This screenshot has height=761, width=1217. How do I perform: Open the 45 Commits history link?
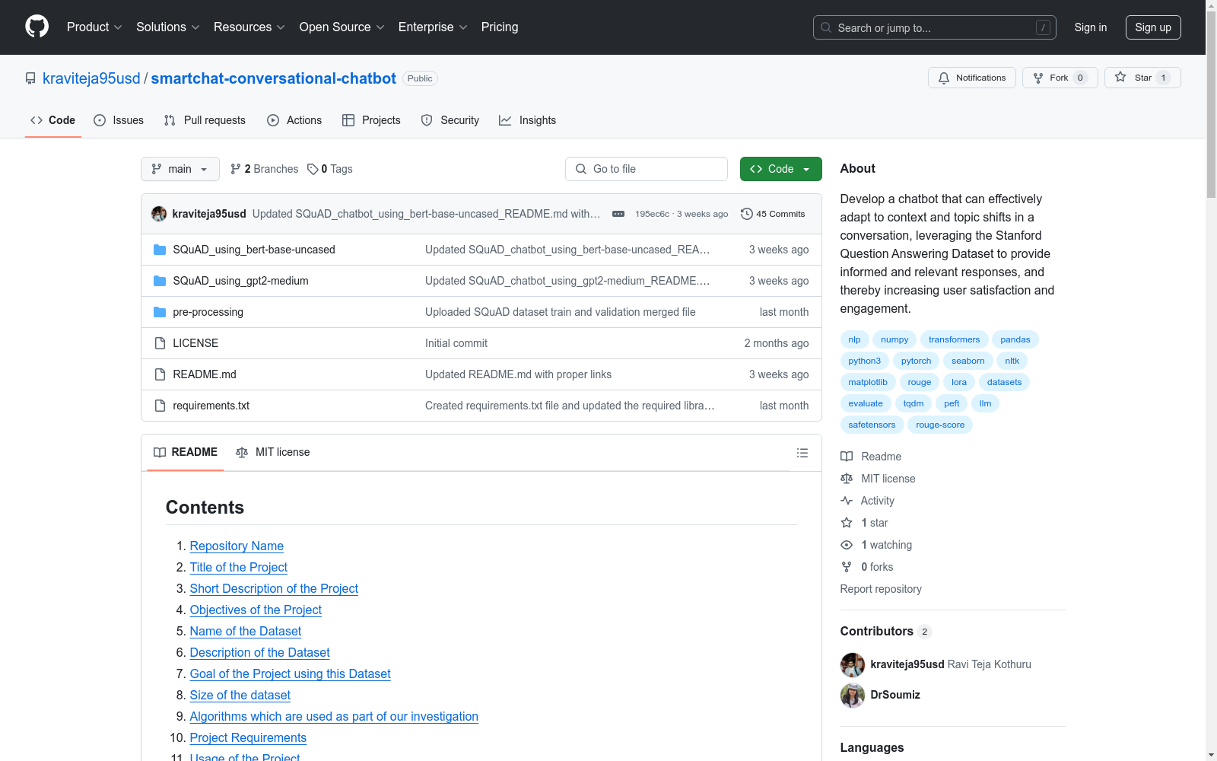[773, 214]
